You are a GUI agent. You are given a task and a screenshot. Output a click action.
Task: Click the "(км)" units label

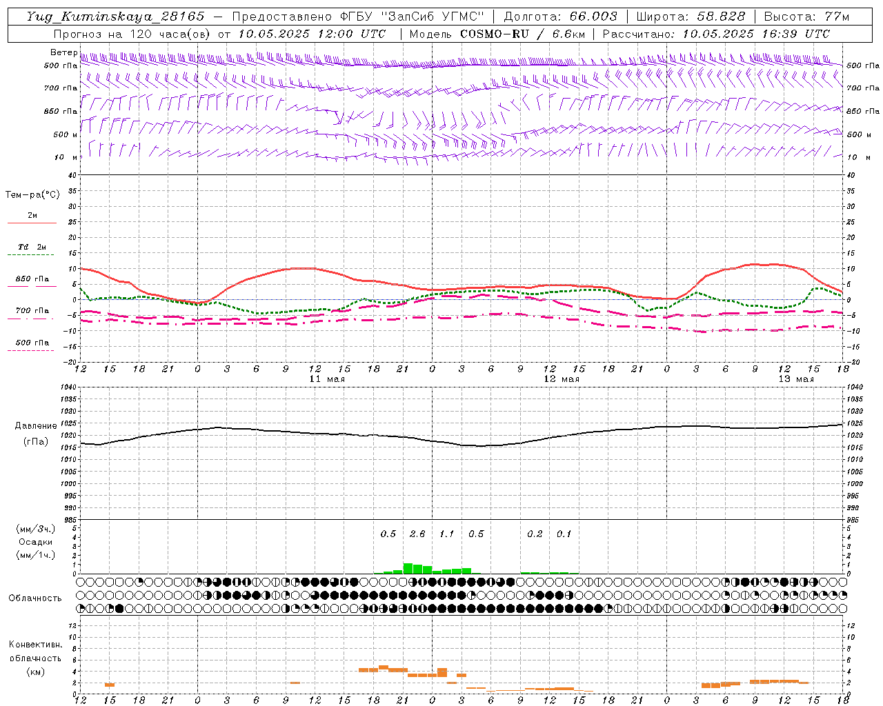(x=35, y=672)
